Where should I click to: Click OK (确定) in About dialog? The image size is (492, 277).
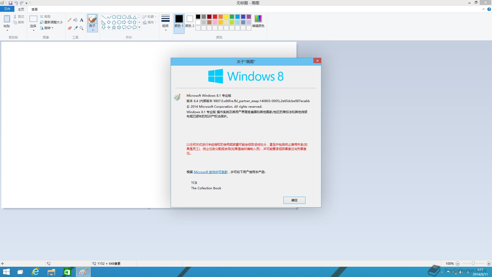pos(294,200)
